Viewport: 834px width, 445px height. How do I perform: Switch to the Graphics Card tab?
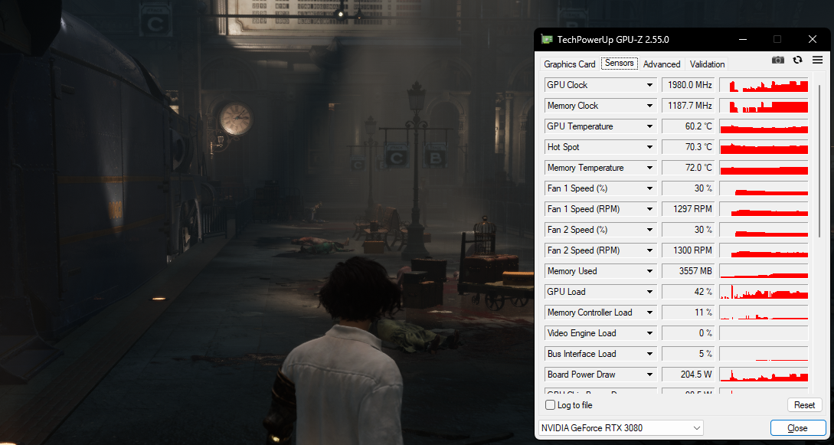coord(570,64)
